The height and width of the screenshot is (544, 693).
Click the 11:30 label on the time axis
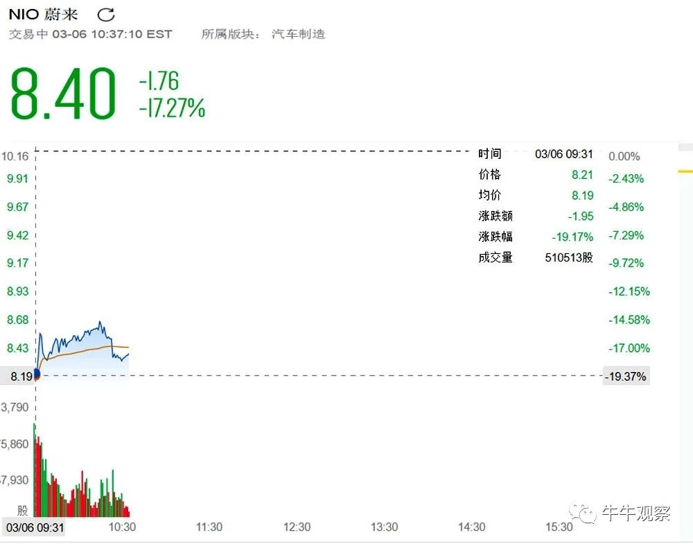[209, 527]
